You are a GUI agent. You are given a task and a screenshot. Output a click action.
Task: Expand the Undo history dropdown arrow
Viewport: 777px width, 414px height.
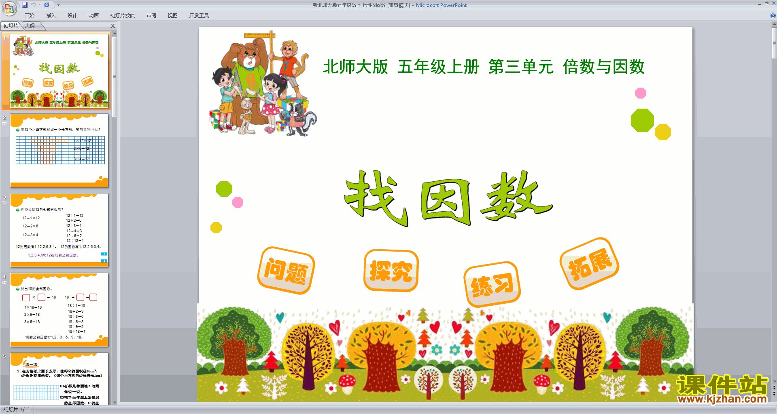pos(40,5)
